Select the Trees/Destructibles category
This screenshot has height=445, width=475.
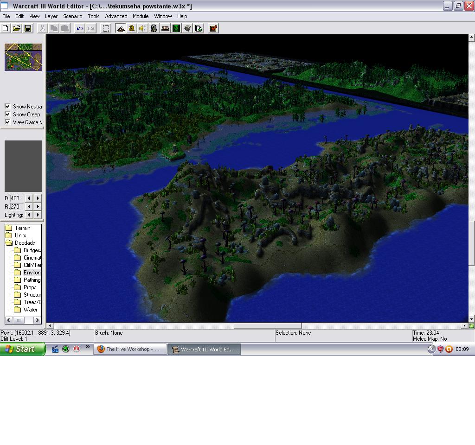[x=28, y=302]
